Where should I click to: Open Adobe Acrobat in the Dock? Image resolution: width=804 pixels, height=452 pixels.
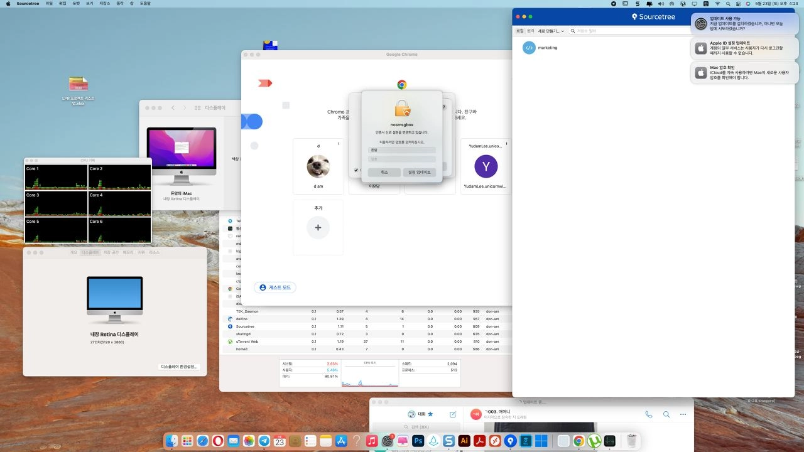tap(480, 441)
